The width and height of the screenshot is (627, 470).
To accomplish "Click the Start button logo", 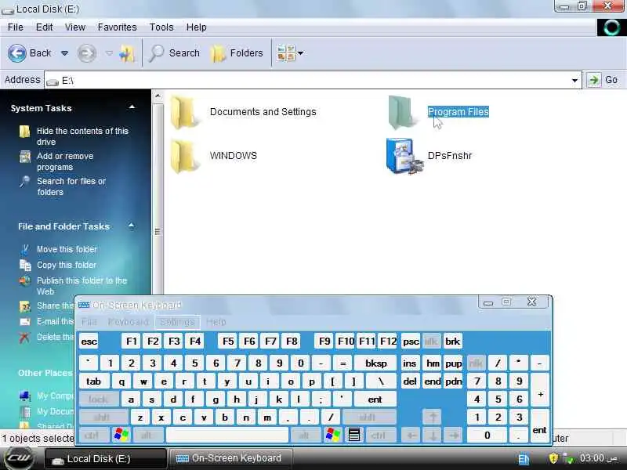I will click(18, 458).
